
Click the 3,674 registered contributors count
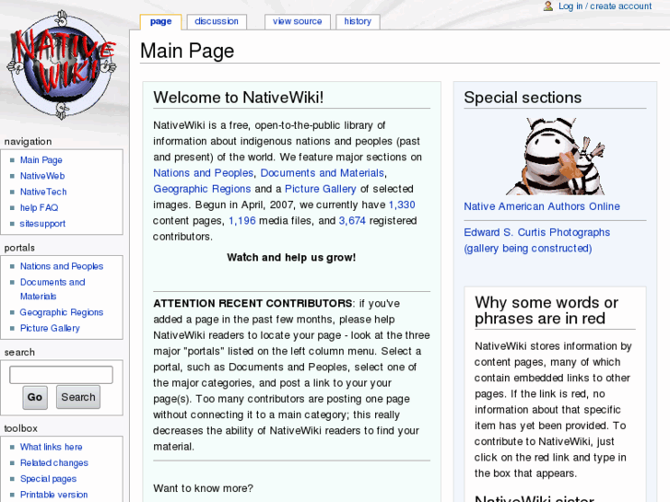pos(353,220)
